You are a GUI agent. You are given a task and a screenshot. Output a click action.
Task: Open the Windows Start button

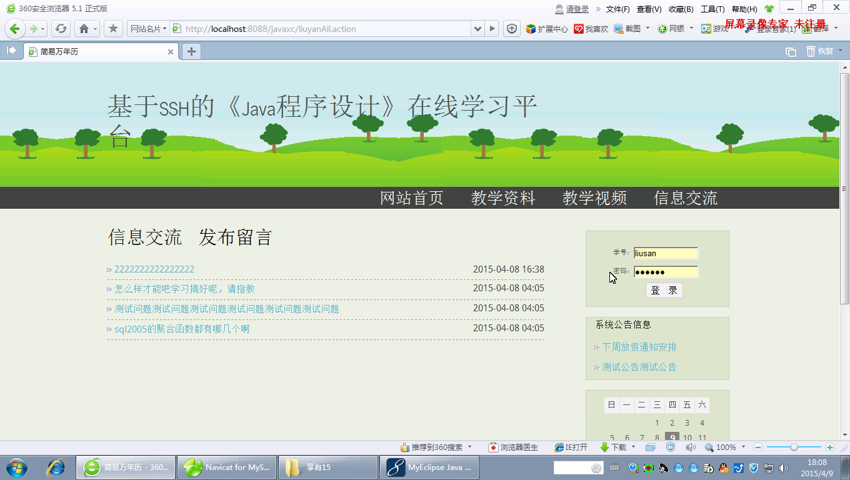tap(17, 467)
